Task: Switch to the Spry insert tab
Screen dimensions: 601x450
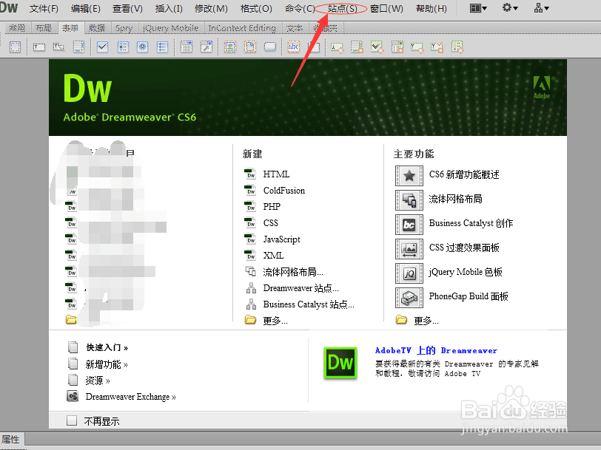Action: pyautogui.click(x=124, y=28)
